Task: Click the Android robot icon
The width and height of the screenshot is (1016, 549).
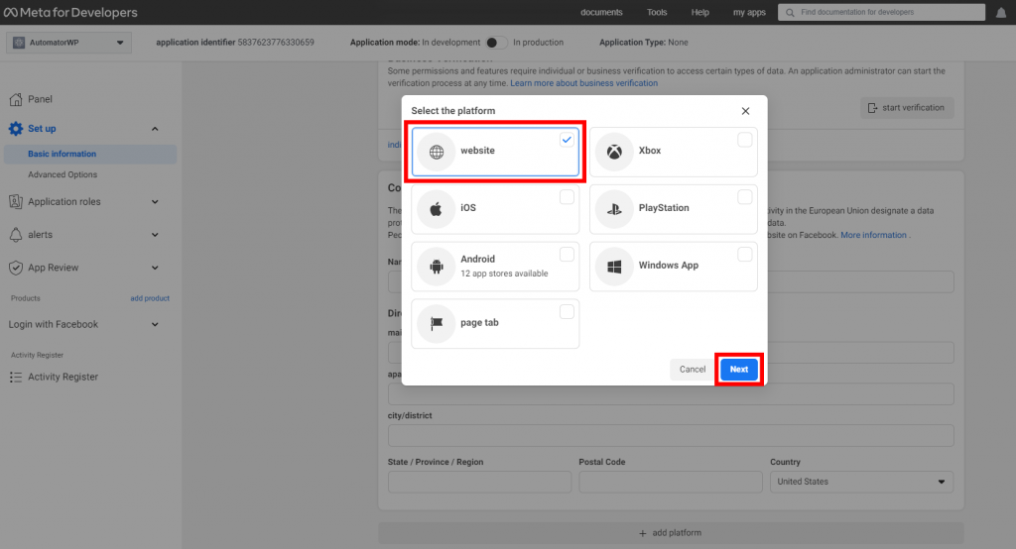Action: [437, 267]
